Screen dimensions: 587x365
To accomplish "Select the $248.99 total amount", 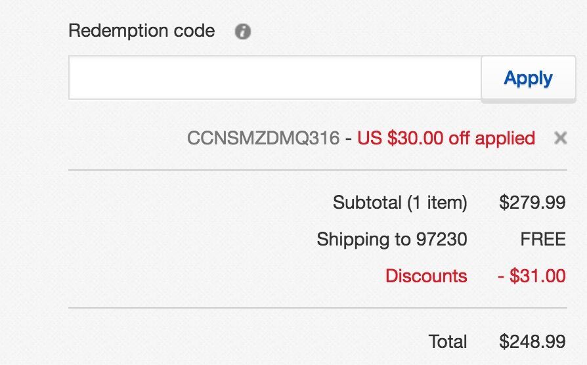I will (533, 341).
